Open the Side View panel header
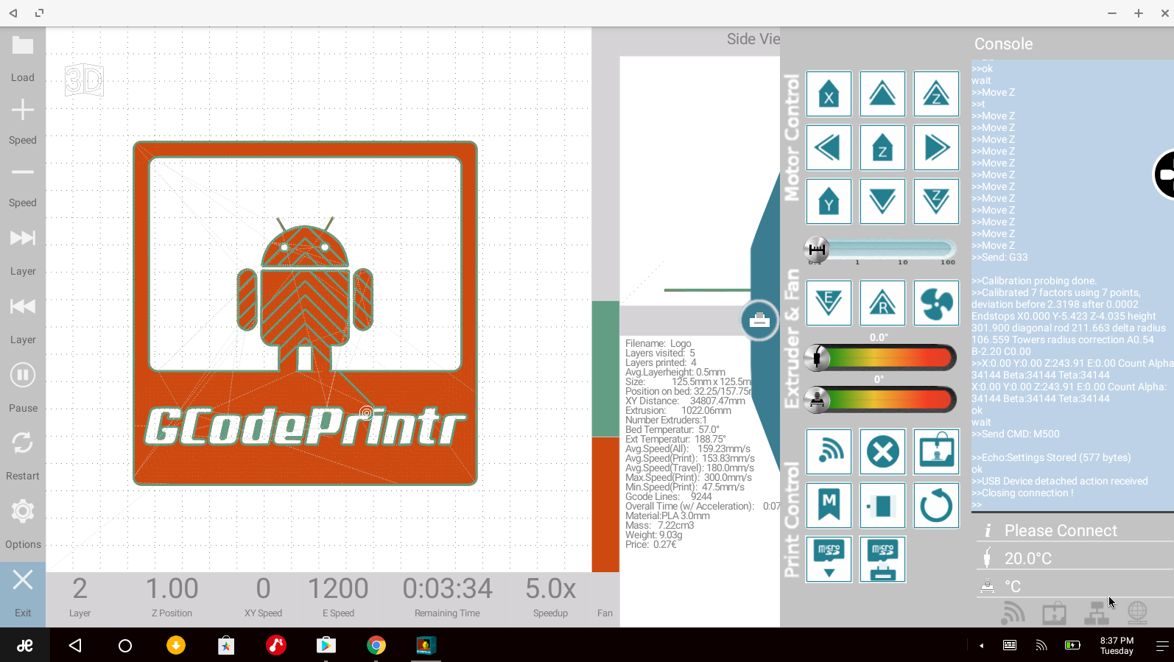The image size is (1174, 662). pyautogui.click(x=753, y=39)
